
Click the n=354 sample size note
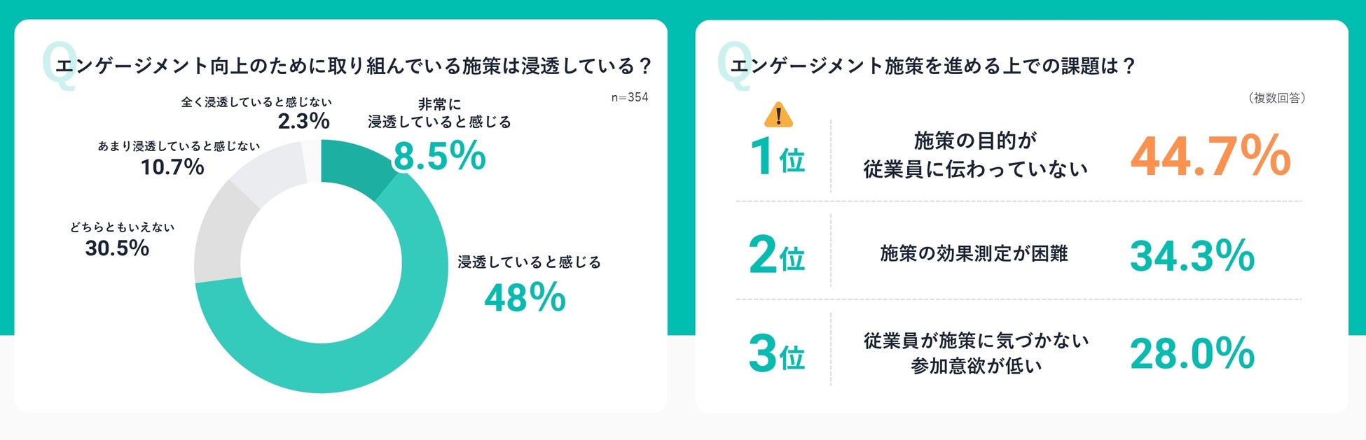coord(629,98)
